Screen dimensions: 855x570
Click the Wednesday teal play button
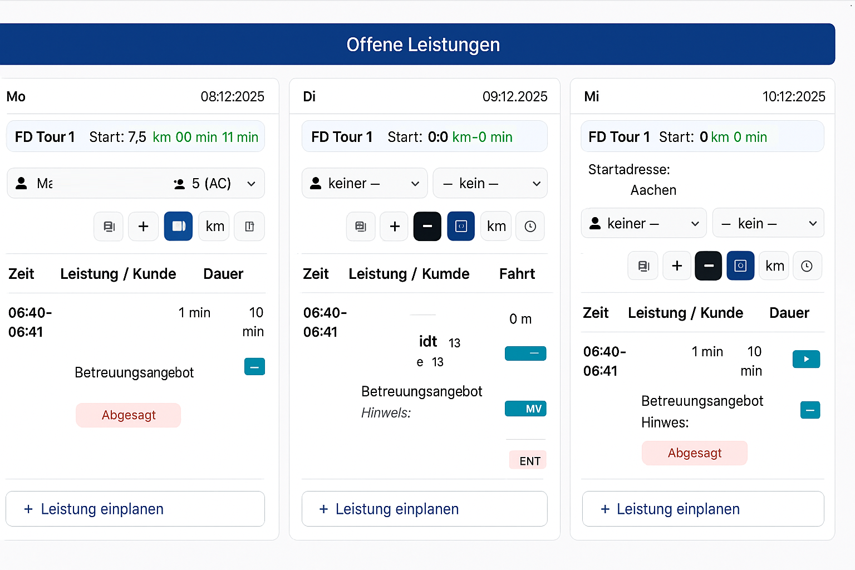click(806, 359)
